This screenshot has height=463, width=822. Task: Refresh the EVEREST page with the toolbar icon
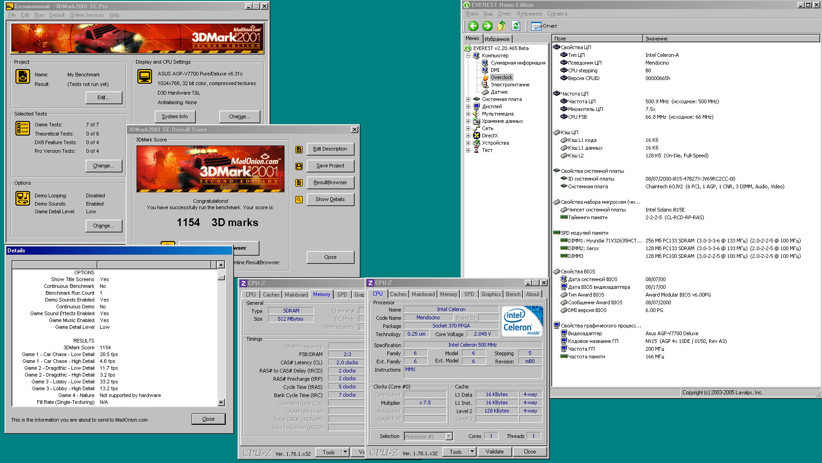tap(516, 26)
